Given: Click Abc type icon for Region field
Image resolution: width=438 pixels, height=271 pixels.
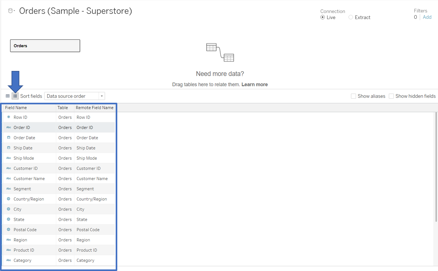Looking at the screenshot, I should [x=9, y=240].
